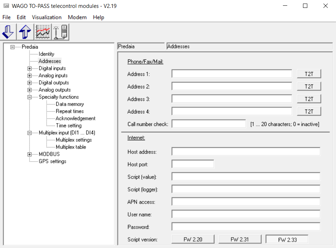336x248 pixels.
Task: Choose FW 2.31 script version
Action: (240, 239)
